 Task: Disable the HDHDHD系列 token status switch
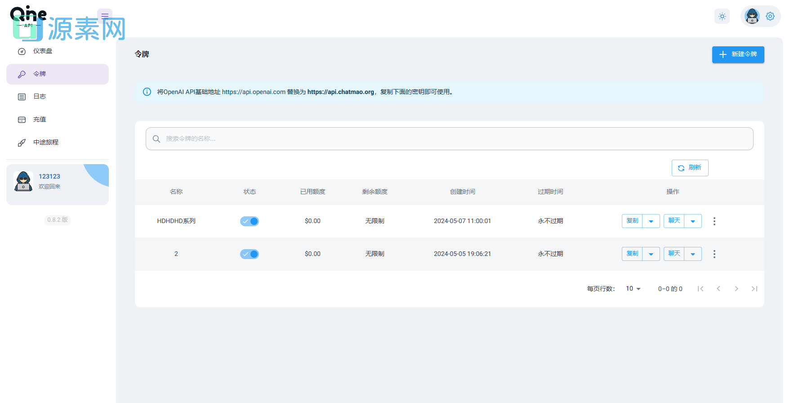coord(250,221)
